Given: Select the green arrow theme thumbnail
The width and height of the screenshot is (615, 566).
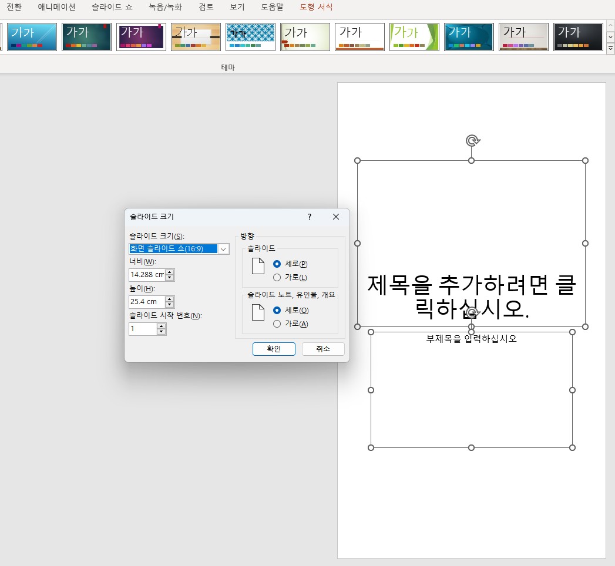Looking at the screenshot, I should [414, 37].
